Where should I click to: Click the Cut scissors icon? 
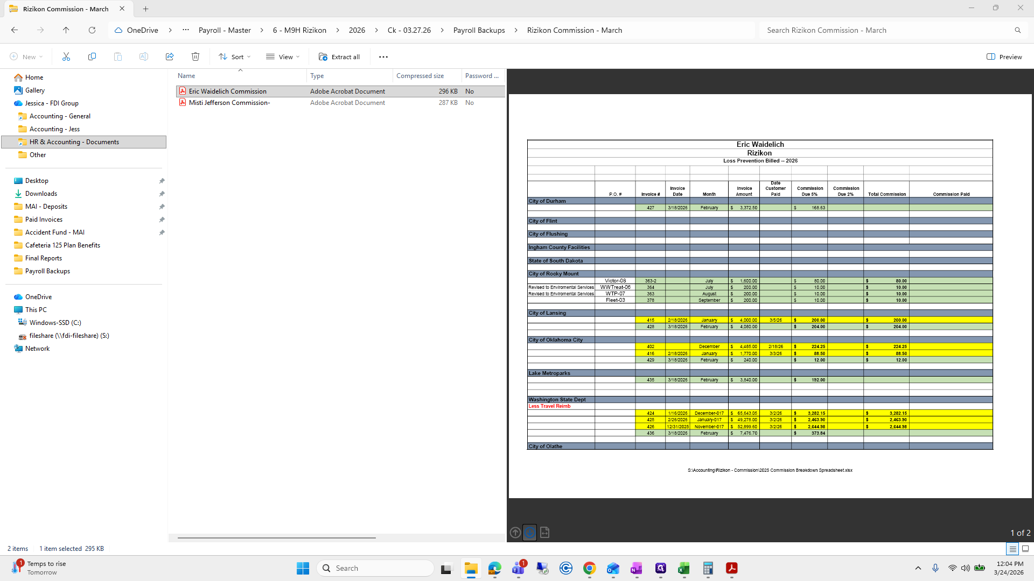point(66,56)
